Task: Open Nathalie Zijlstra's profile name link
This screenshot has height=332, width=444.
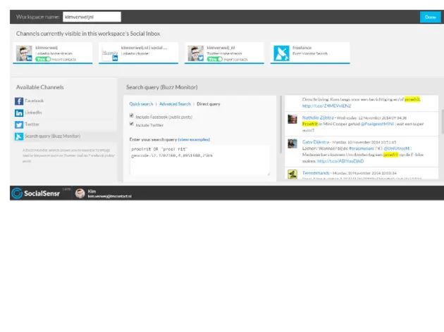Action: click(318, 117)
